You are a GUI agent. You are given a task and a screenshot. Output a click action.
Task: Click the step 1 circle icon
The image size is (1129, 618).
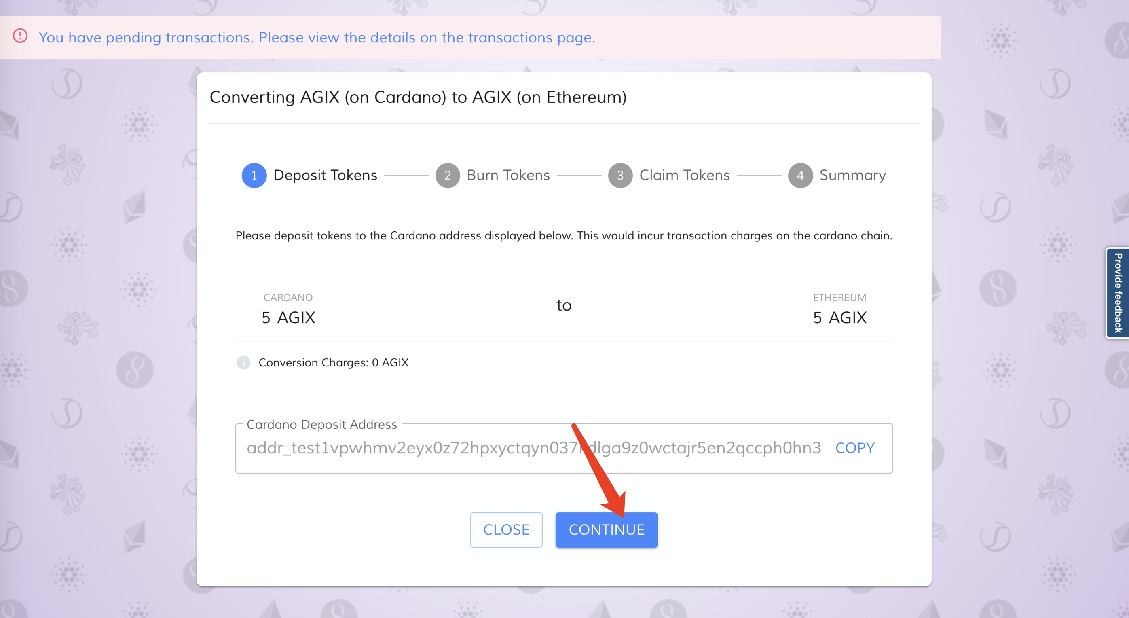coord(254,175)
